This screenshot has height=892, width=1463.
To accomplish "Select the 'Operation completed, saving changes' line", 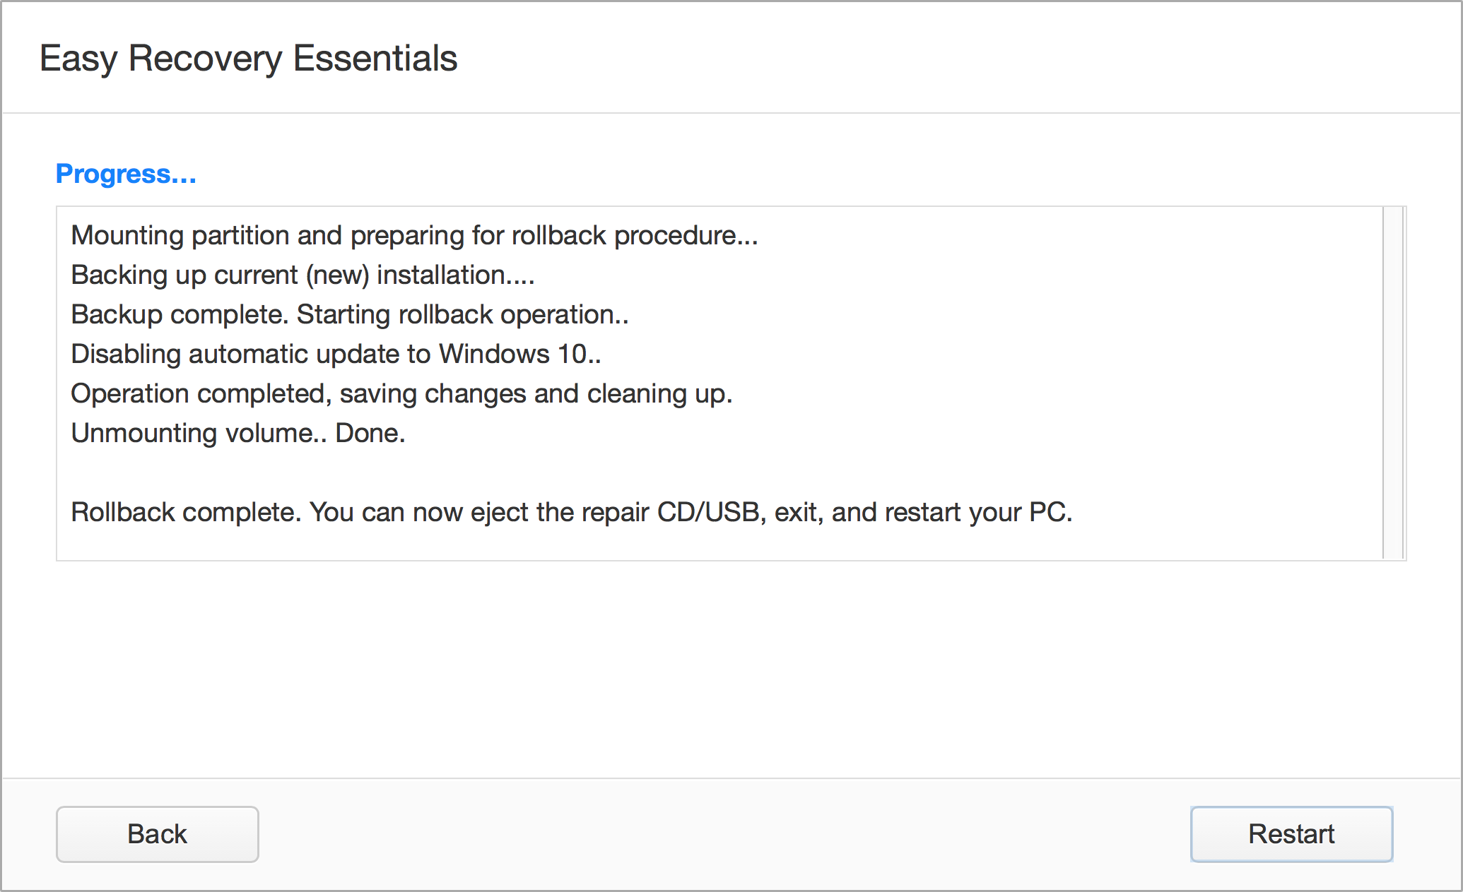I will [x=401, y=393].
